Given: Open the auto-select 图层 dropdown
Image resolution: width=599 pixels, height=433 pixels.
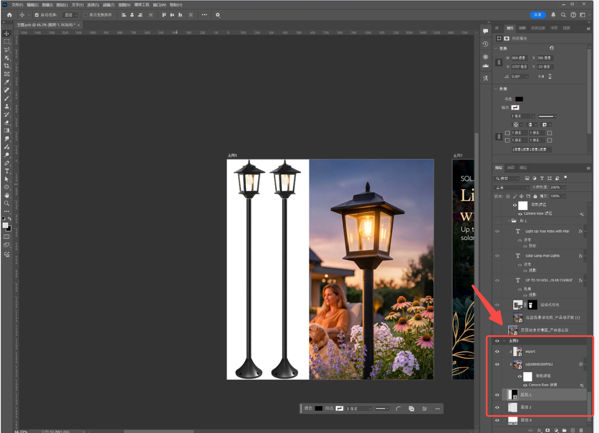Looking at the screenshot, I should [71, 15].
